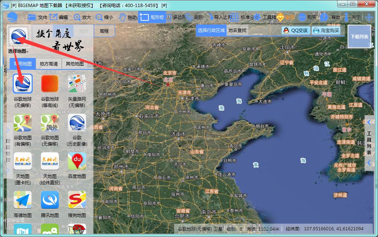Image resolution: width=378 pixels, height=237 pixels.
Task: Pick the 百度地图 map source icon
Action: point(77,162)
